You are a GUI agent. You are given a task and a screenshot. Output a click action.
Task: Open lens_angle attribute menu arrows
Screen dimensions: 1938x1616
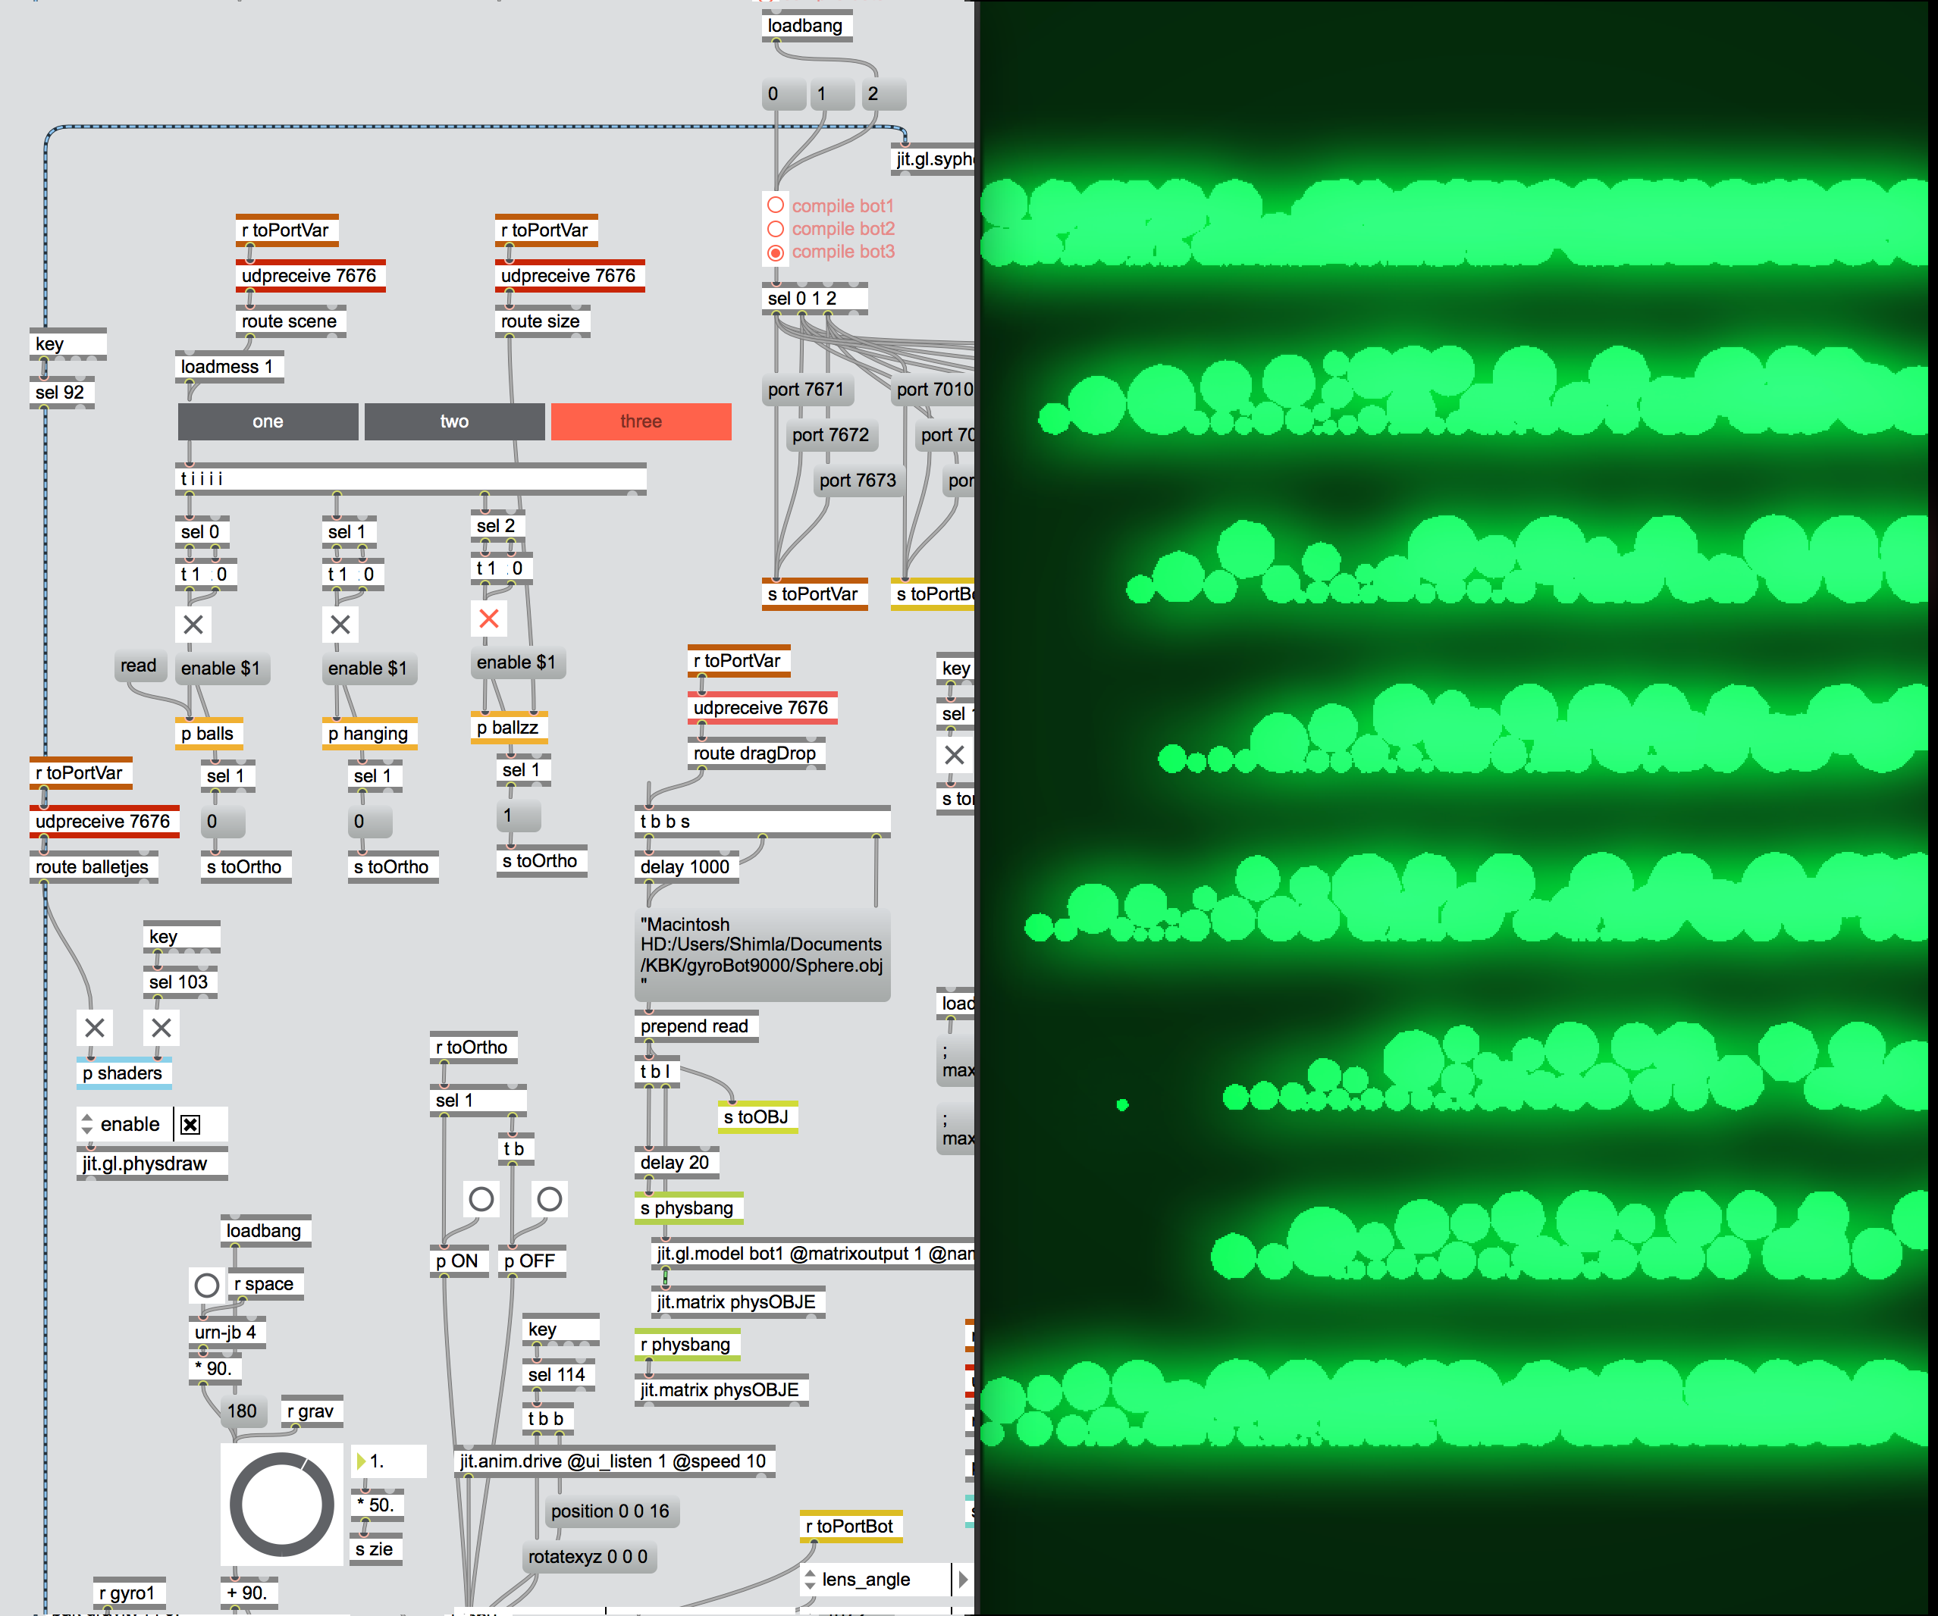(x=809, y=1579)
